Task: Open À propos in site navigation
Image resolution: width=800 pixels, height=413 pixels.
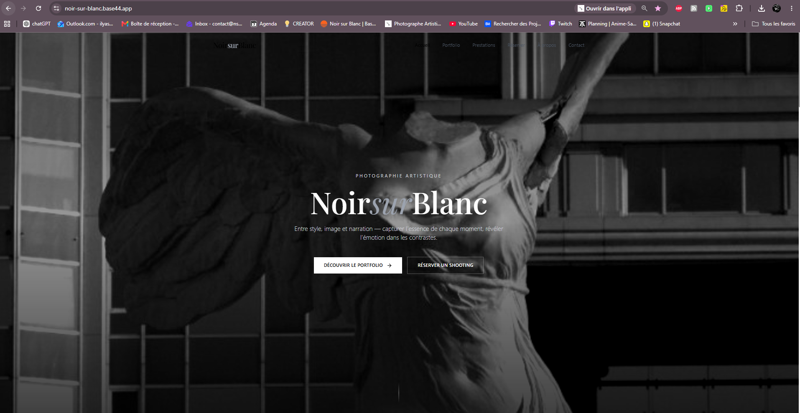Action: click(x=547, y=45)
